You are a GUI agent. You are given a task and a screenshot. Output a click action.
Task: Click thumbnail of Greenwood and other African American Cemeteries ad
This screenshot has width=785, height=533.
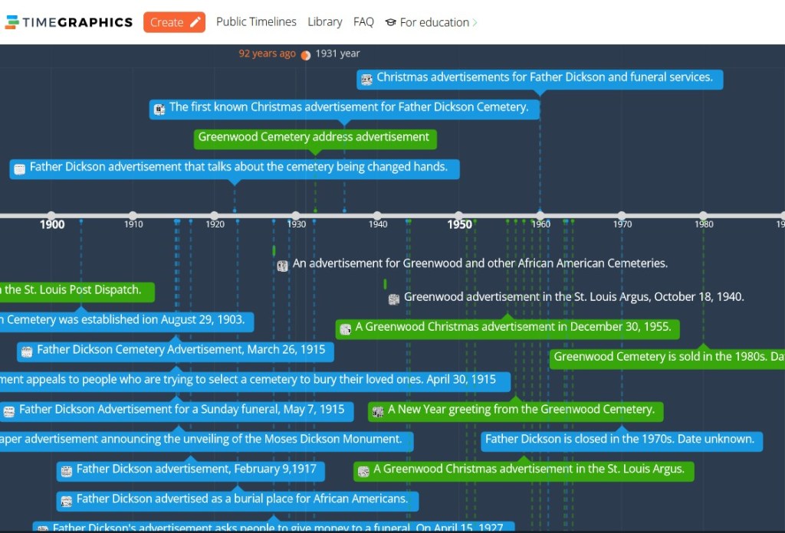282,266
